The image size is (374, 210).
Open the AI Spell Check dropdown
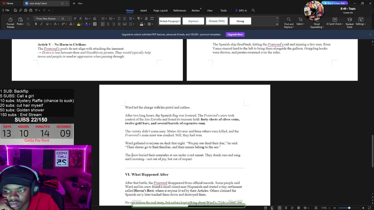point(335,22)
